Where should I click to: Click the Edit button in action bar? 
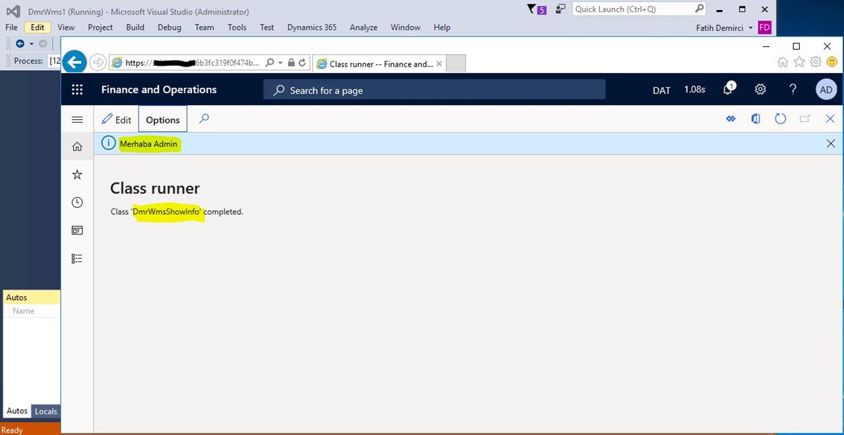click(117, 120)
